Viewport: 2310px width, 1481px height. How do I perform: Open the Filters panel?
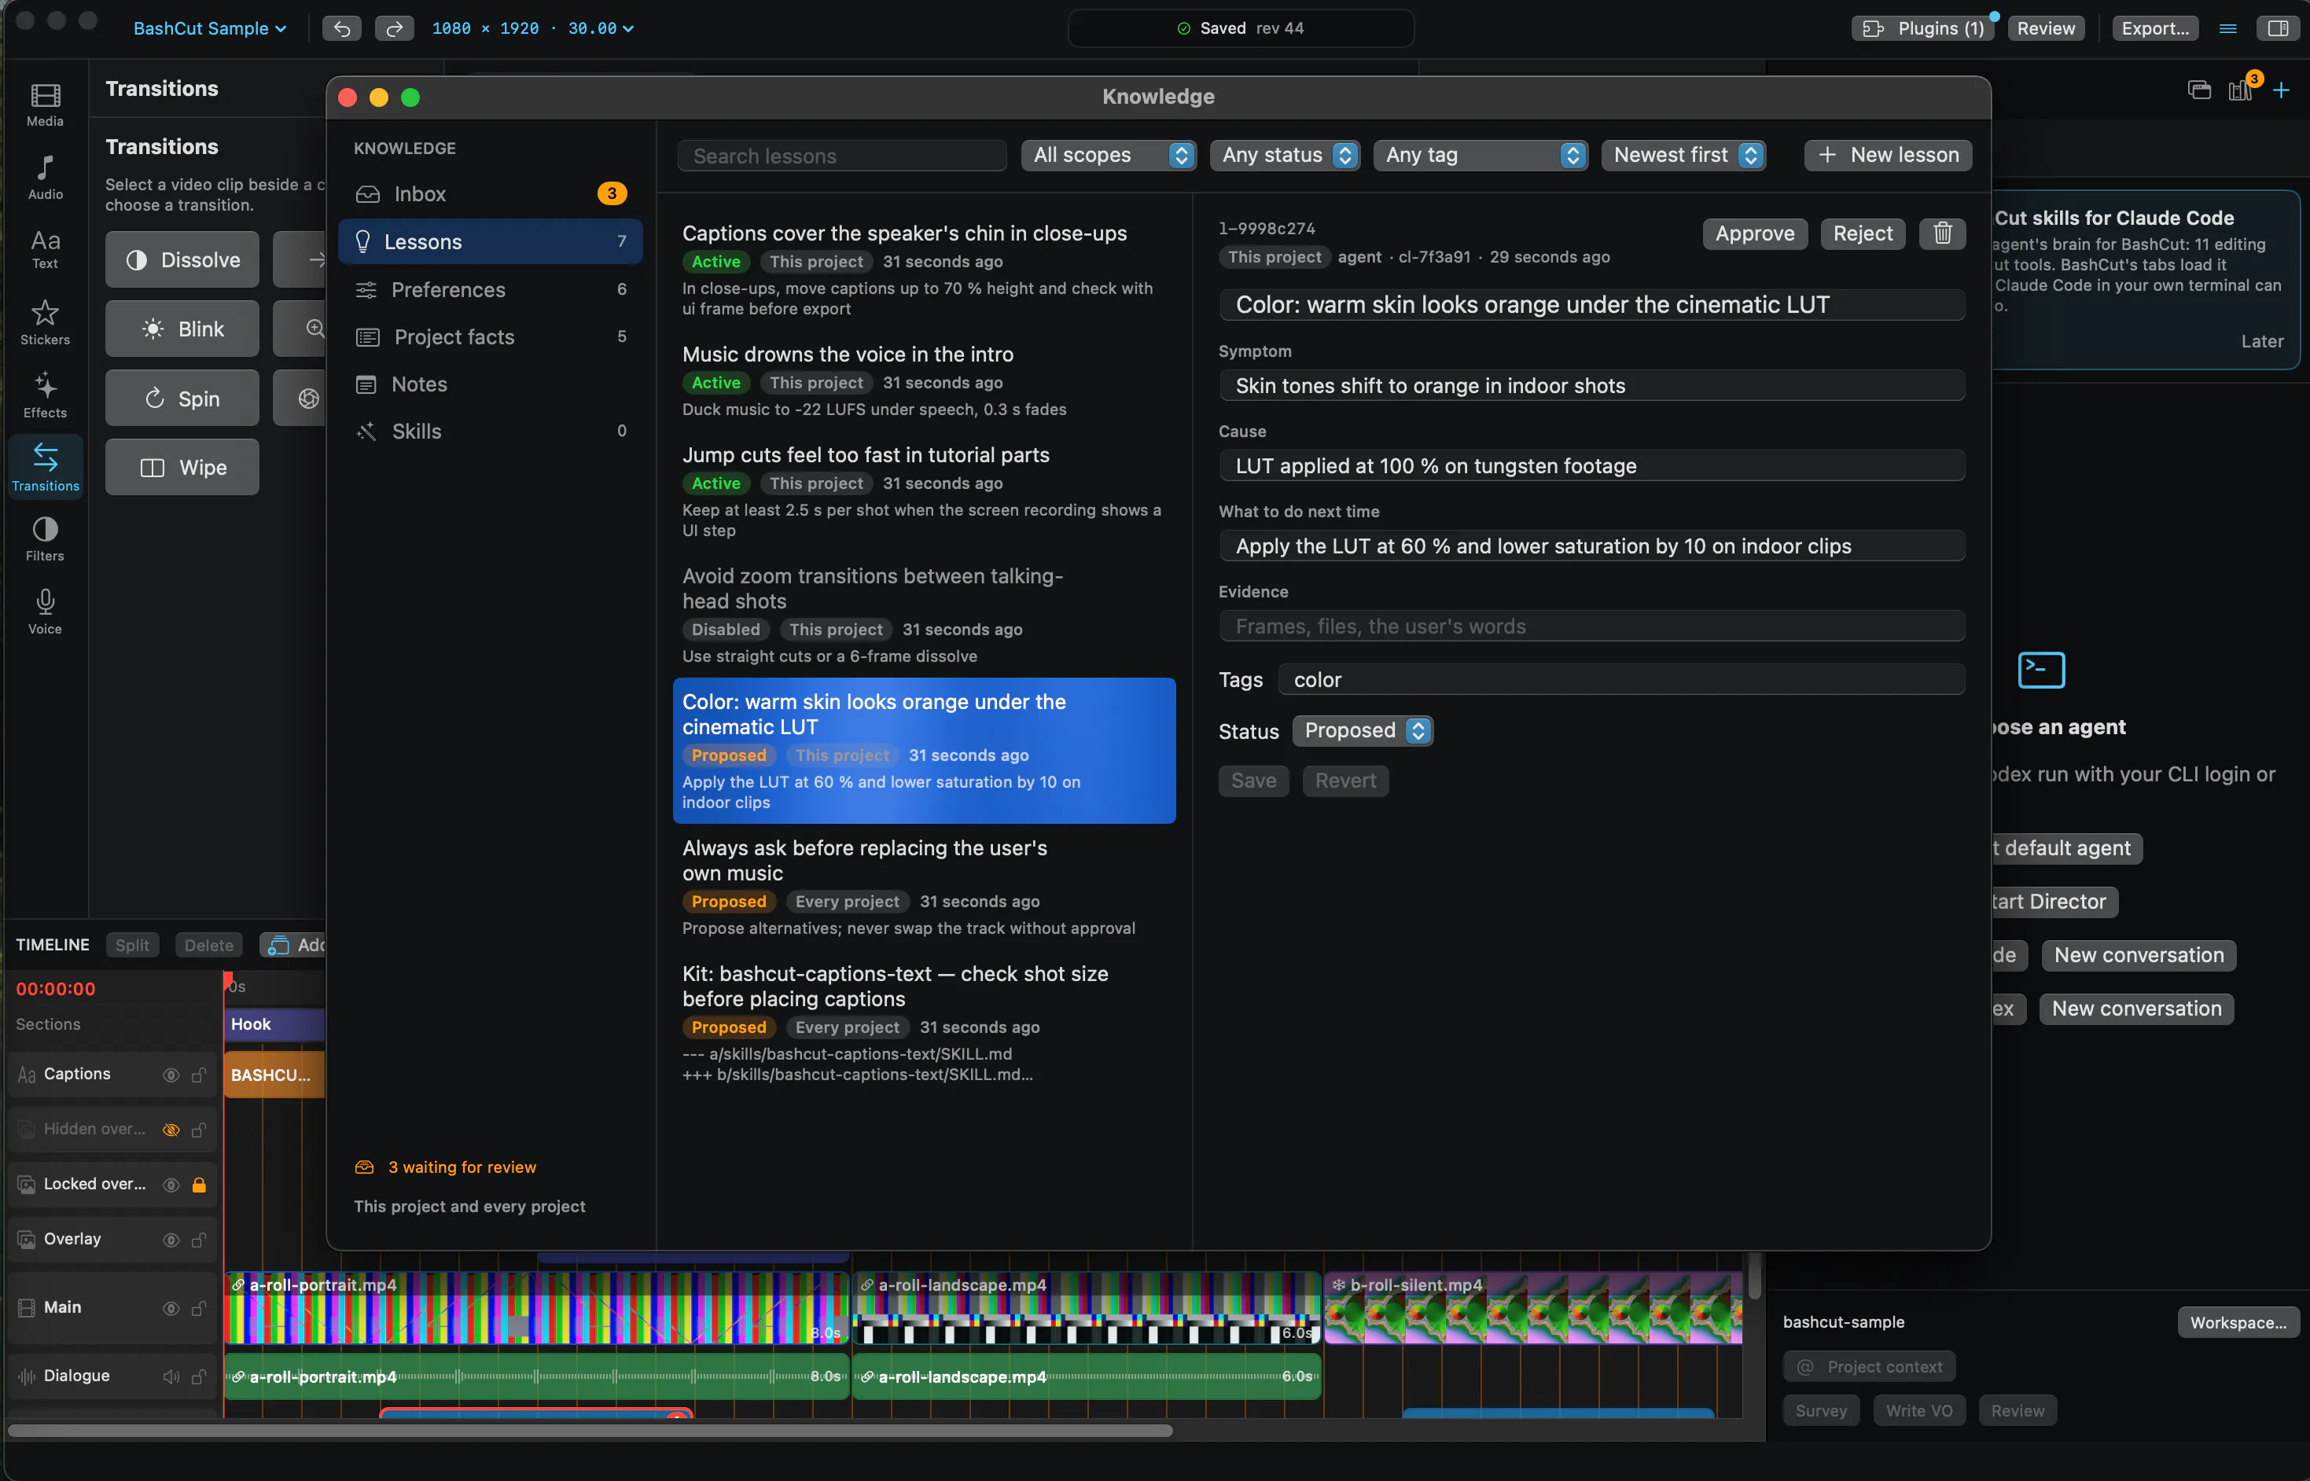[45, 538]
